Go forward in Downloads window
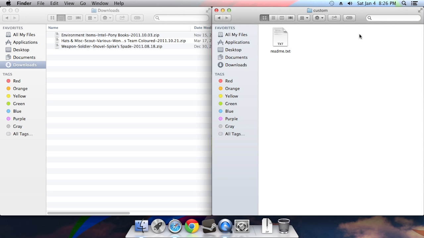 pos(15,18)
